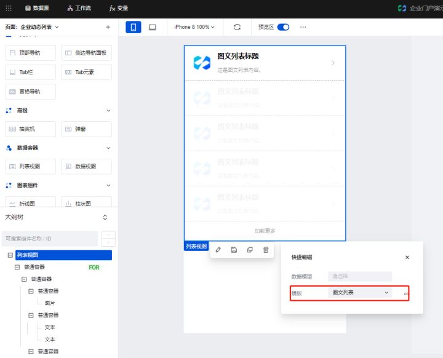Image resolution: width=443 pixels, height=358 pixels.
Task: Click the binding icon beside 模板
Action: [x=406, y=294]
